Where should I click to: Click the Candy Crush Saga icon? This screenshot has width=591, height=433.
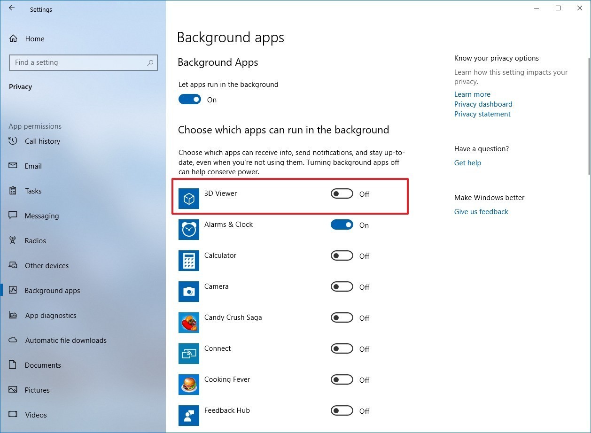tap(188, 323)
